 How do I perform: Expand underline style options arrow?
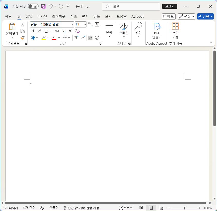click(x=51, y=31)
